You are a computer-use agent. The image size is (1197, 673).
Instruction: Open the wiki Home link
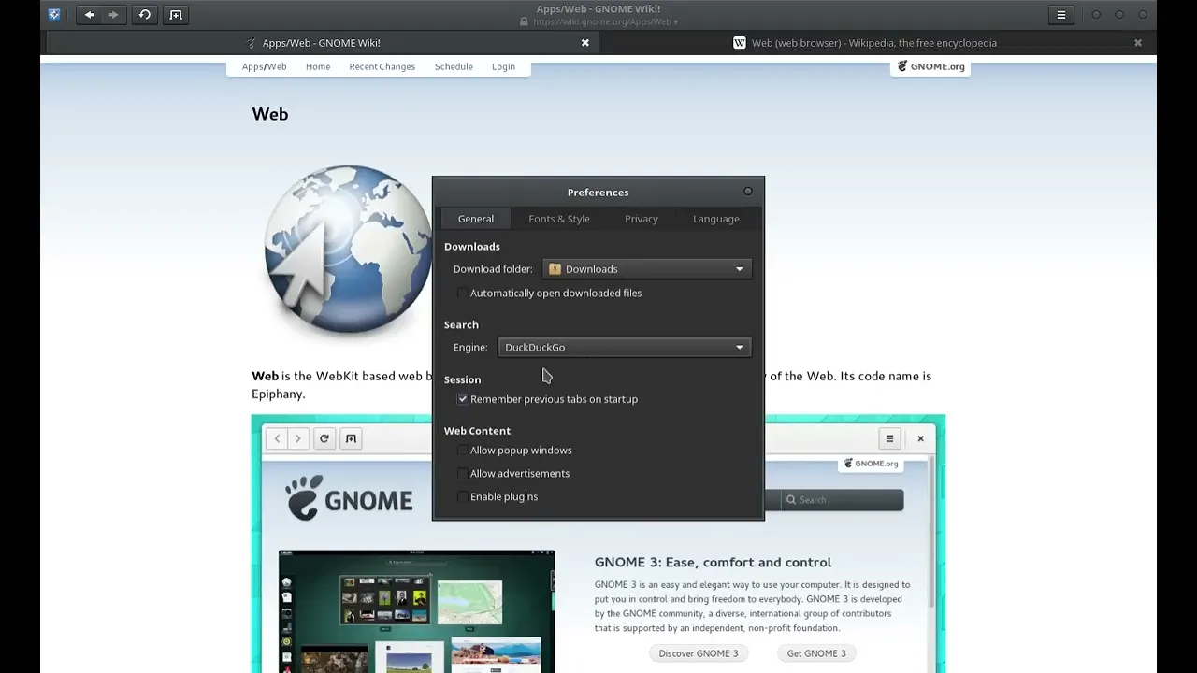[x=318, y=67]
